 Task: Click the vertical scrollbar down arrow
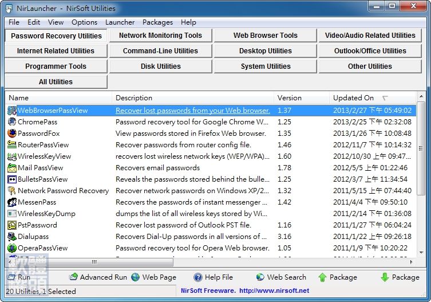point(421,252)
